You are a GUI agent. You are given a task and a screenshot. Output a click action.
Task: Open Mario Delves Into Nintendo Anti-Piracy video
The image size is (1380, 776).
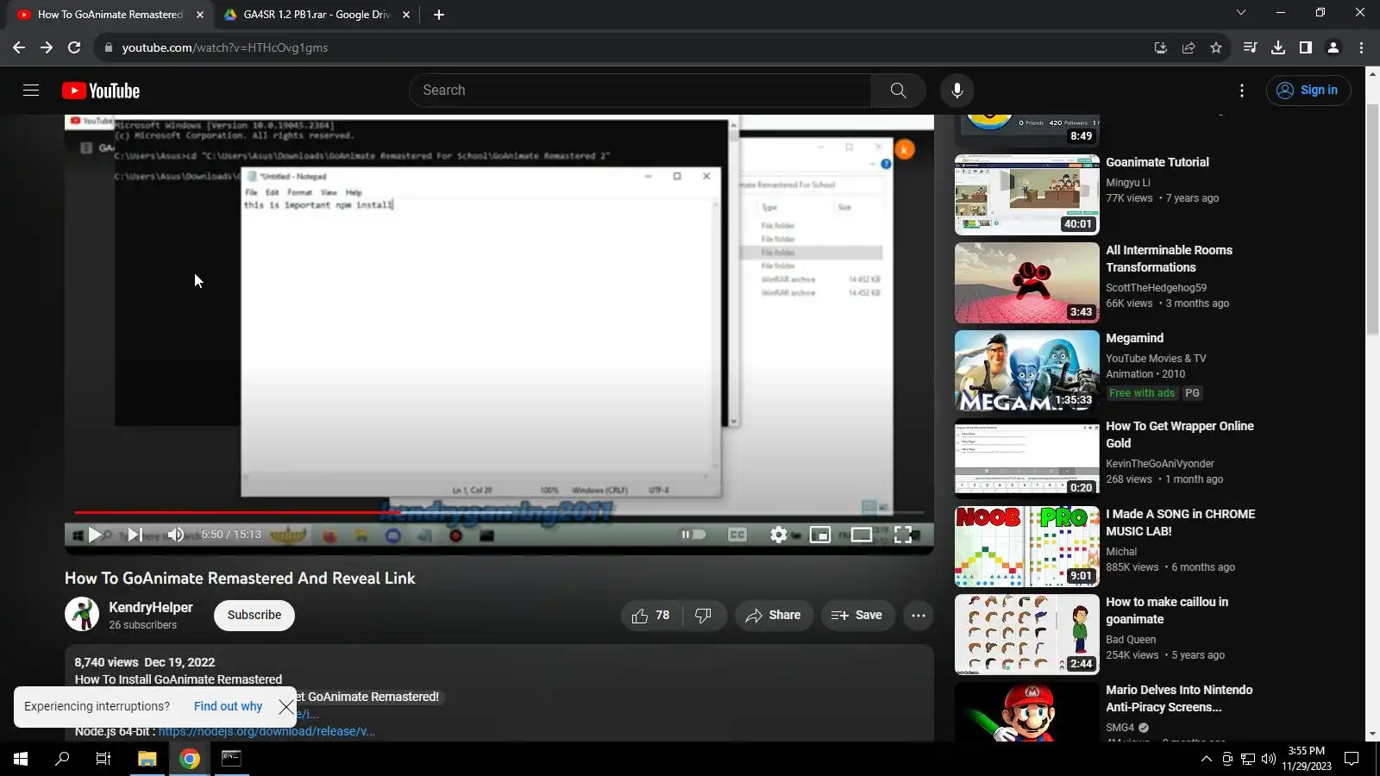(1179, 698)
